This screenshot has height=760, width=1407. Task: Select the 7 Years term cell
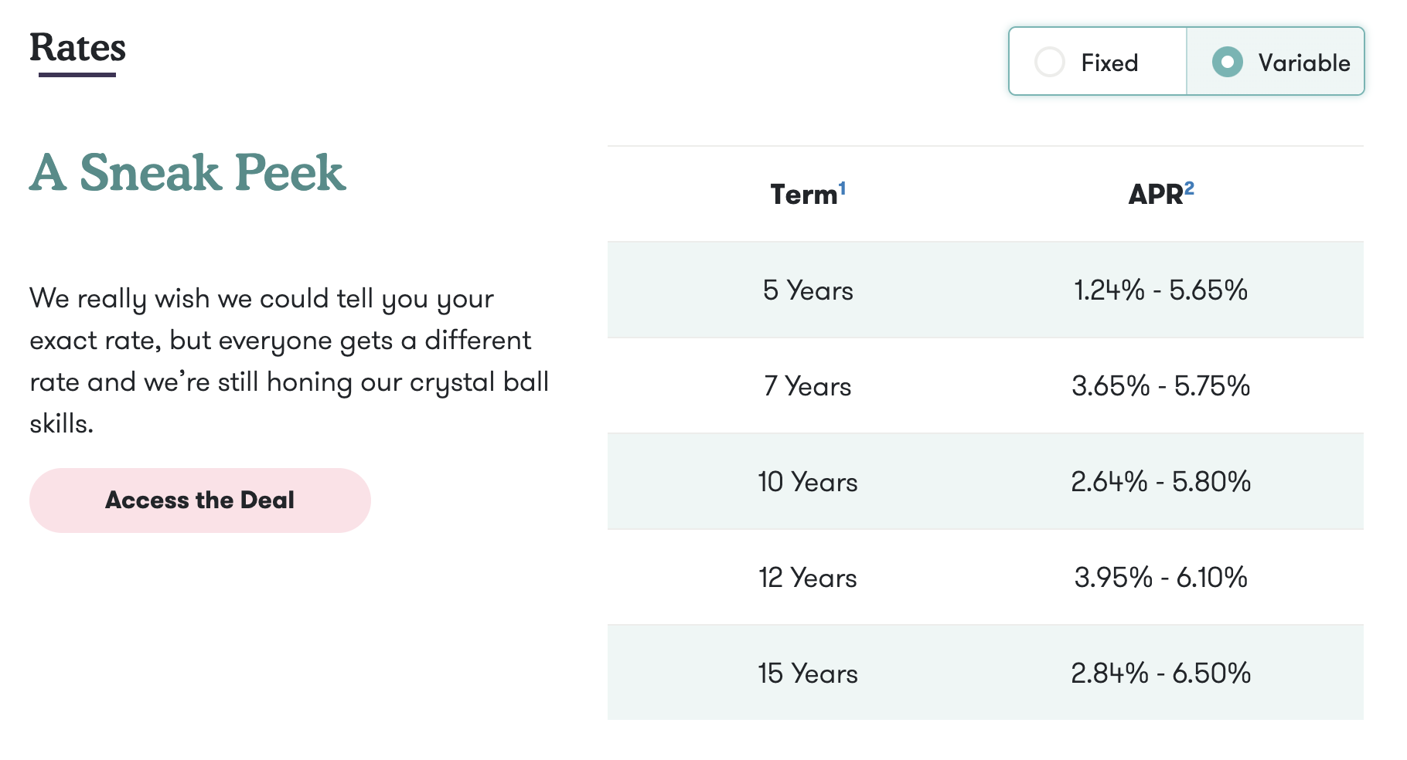coord(808,386)
